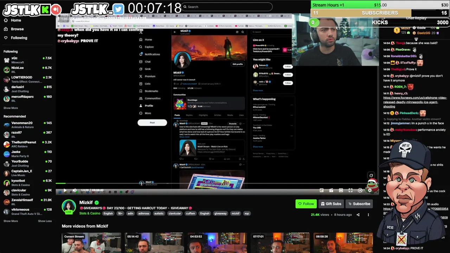Open Browse in the Kick sidebar
The image size is (450, 253).
click(x=14, y=29)
